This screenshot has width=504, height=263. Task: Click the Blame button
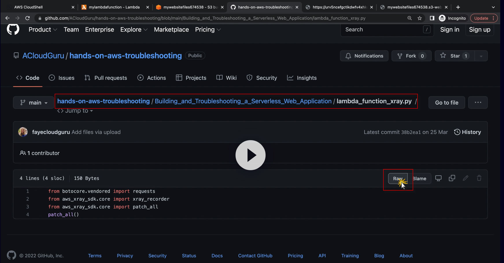coord(419,179)
